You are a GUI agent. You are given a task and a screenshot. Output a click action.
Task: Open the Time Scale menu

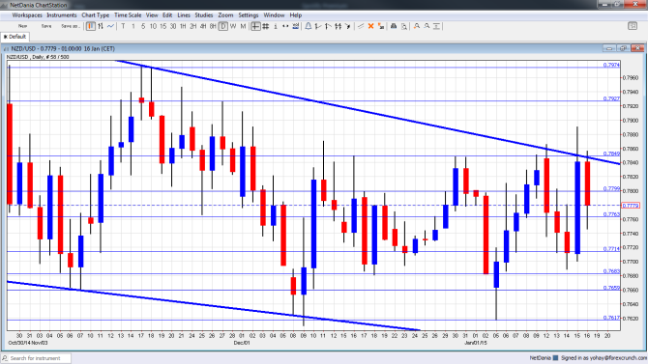coord(128,15)
